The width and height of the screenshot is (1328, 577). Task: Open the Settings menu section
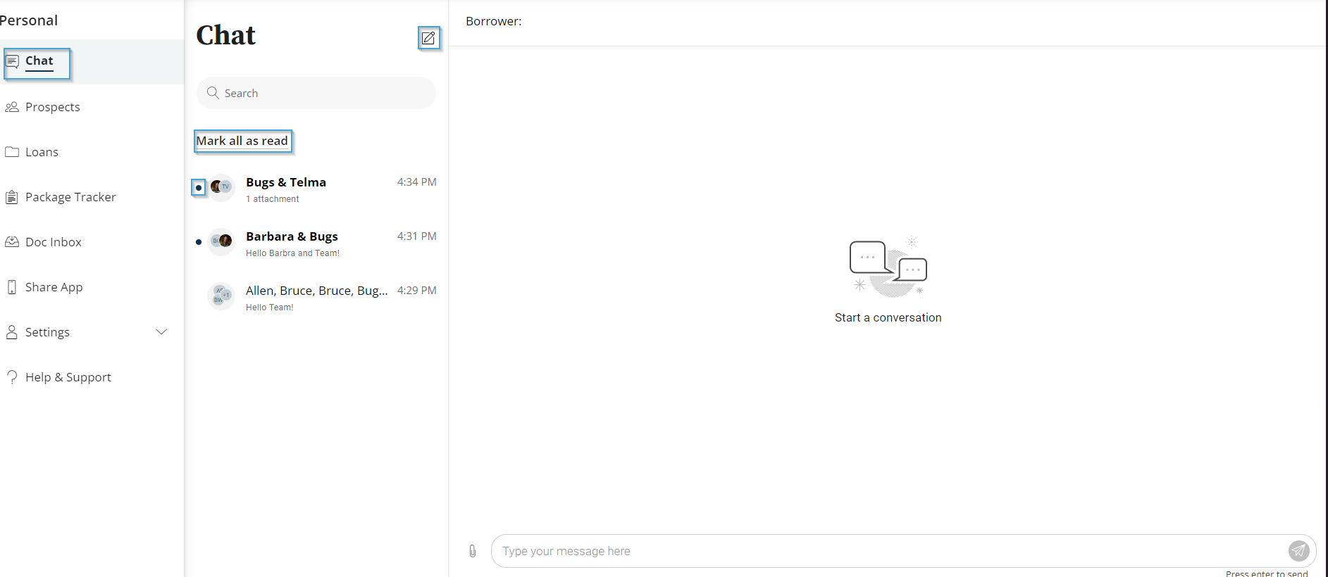tap(47, 332)
